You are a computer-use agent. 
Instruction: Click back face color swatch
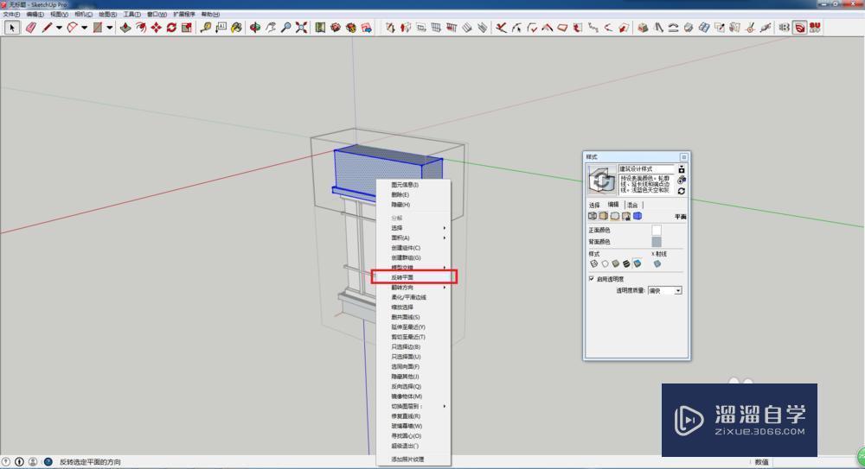[656, 242]
